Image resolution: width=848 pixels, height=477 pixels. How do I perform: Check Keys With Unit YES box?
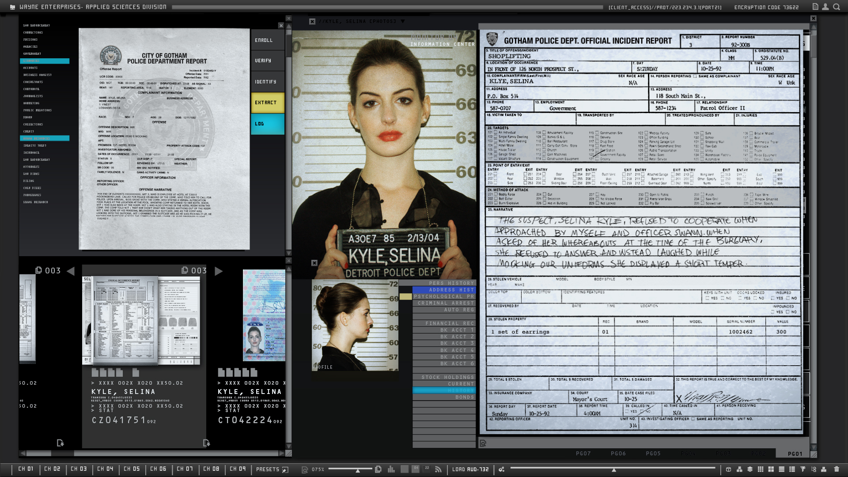[708, 298]
